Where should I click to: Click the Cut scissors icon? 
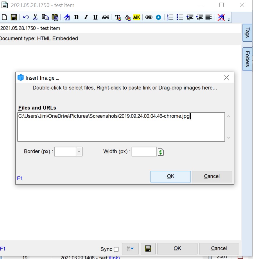35,17
